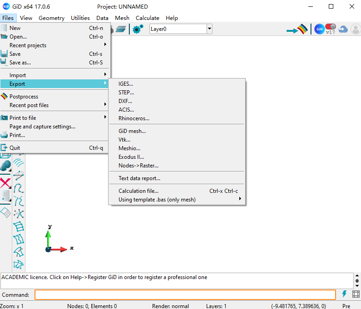The image size is (361, 309).
Task: Export as Vtk...
Action: pyautogui.click(x=177, y=140)
